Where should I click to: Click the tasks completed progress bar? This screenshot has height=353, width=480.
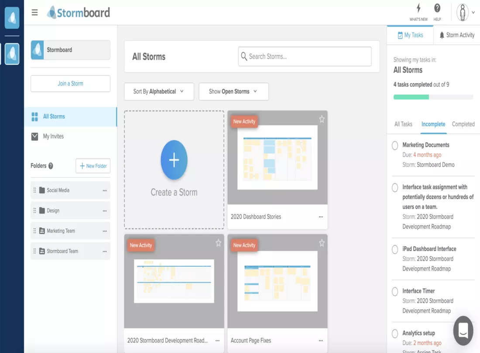433,97
